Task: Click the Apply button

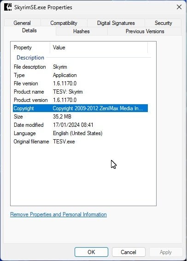Action: [x=166, y=252]
